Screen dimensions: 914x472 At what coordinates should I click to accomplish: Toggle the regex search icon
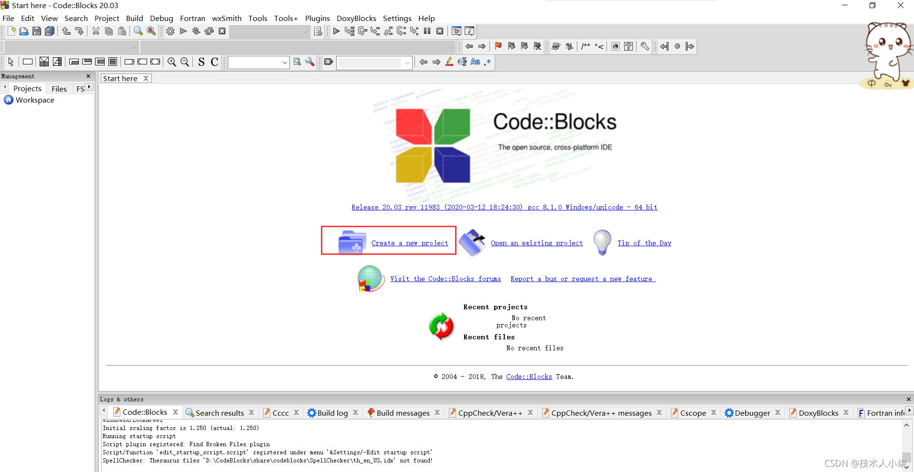click(488, 62)
